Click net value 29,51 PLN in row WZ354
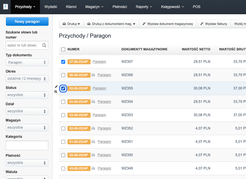The height and width of the screenshot is (179, 246). [x=202, y=102]
